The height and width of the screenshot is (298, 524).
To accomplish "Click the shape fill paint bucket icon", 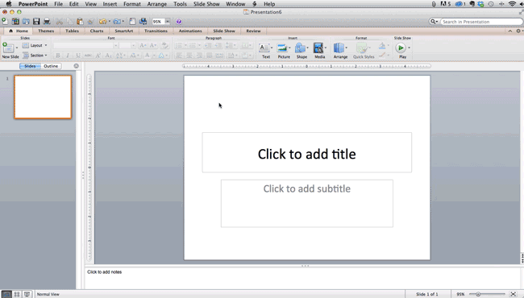I will click(382, 46).
